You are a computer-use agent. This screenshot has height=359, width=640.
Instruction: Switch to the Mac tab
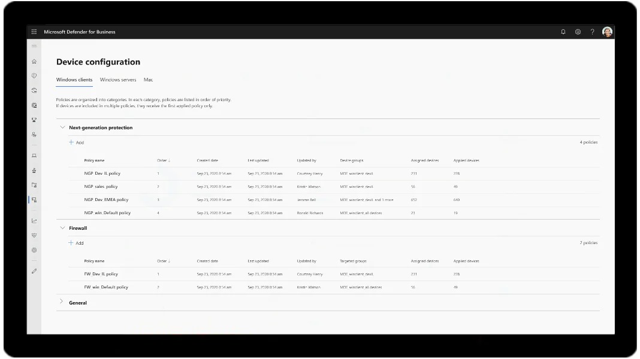[148, 79]
